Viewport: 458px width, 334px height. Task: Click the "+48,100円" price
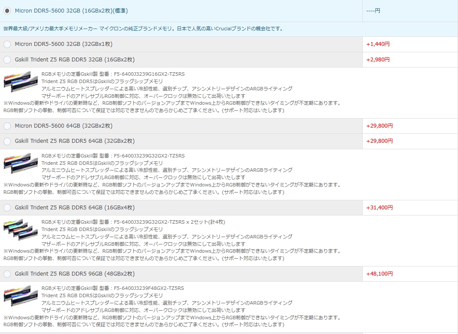tap(379, 274)
